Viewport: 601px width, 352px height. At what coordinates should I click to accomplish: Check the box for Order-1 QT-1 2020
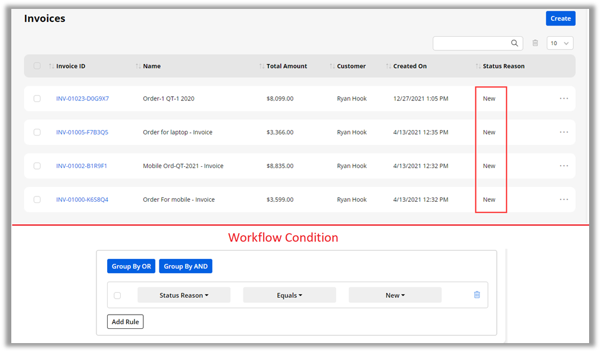point(37,99)
